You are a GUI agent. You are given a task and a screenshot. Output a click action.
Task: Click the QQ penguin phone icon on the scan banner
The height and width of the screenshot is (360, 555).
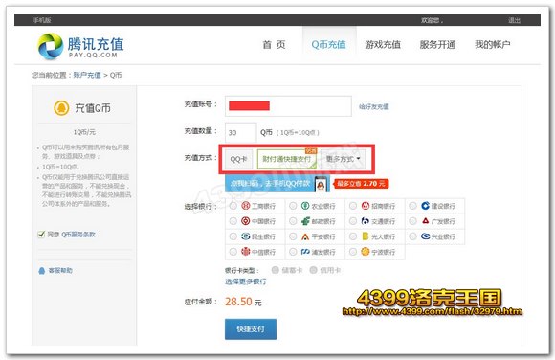pos(321,184)
